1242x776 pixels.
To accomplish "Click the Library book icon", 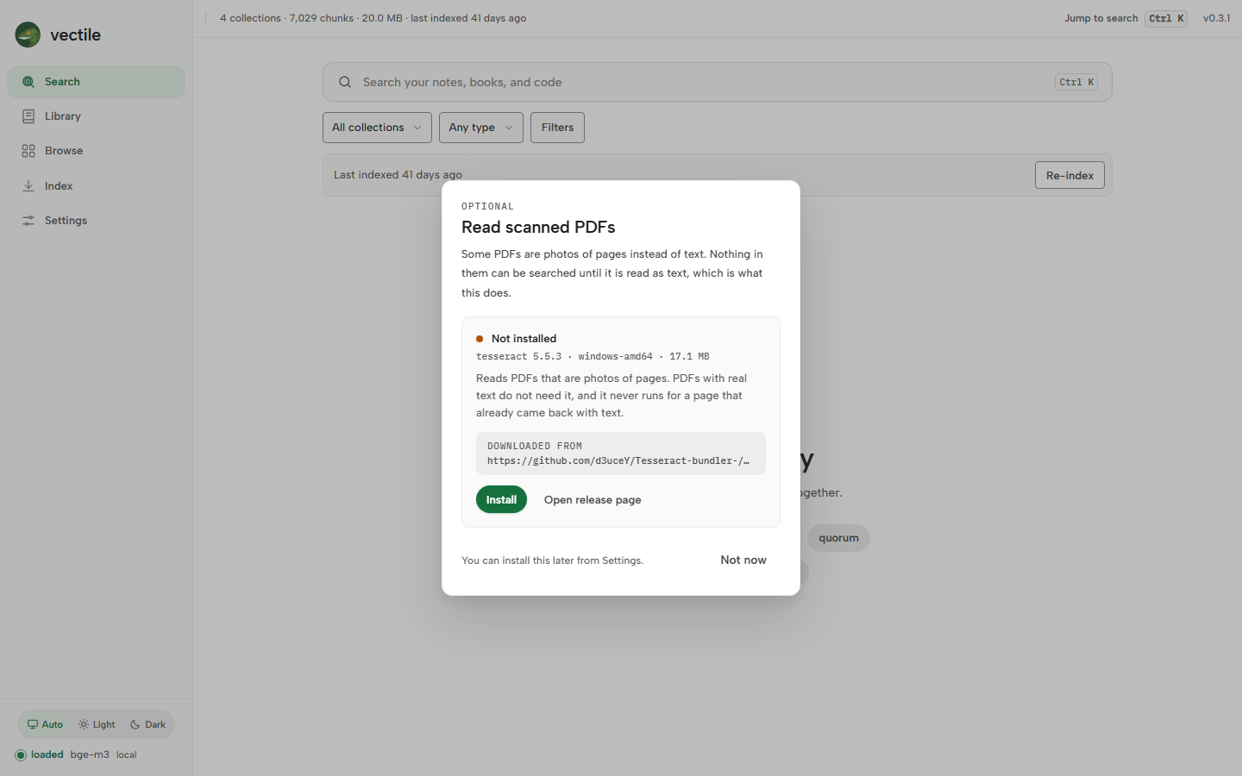I will [x=28, y=116].
